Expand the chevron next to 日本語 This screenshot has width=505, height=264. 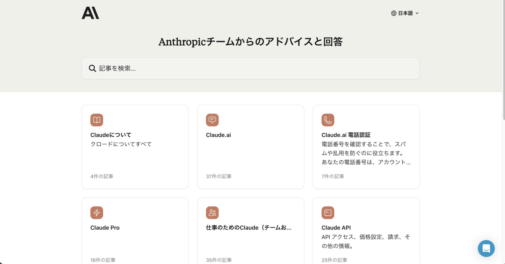tap(417, 13)
